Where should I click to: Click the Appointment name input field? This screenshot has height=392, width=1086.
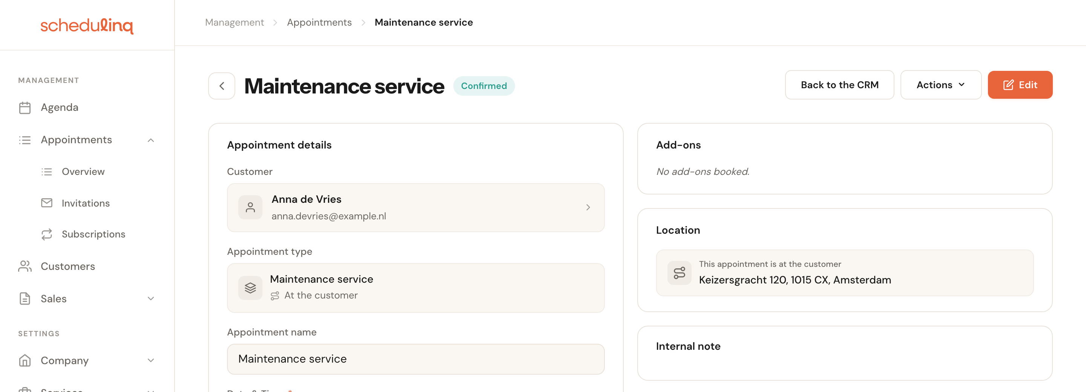[416, 359]
